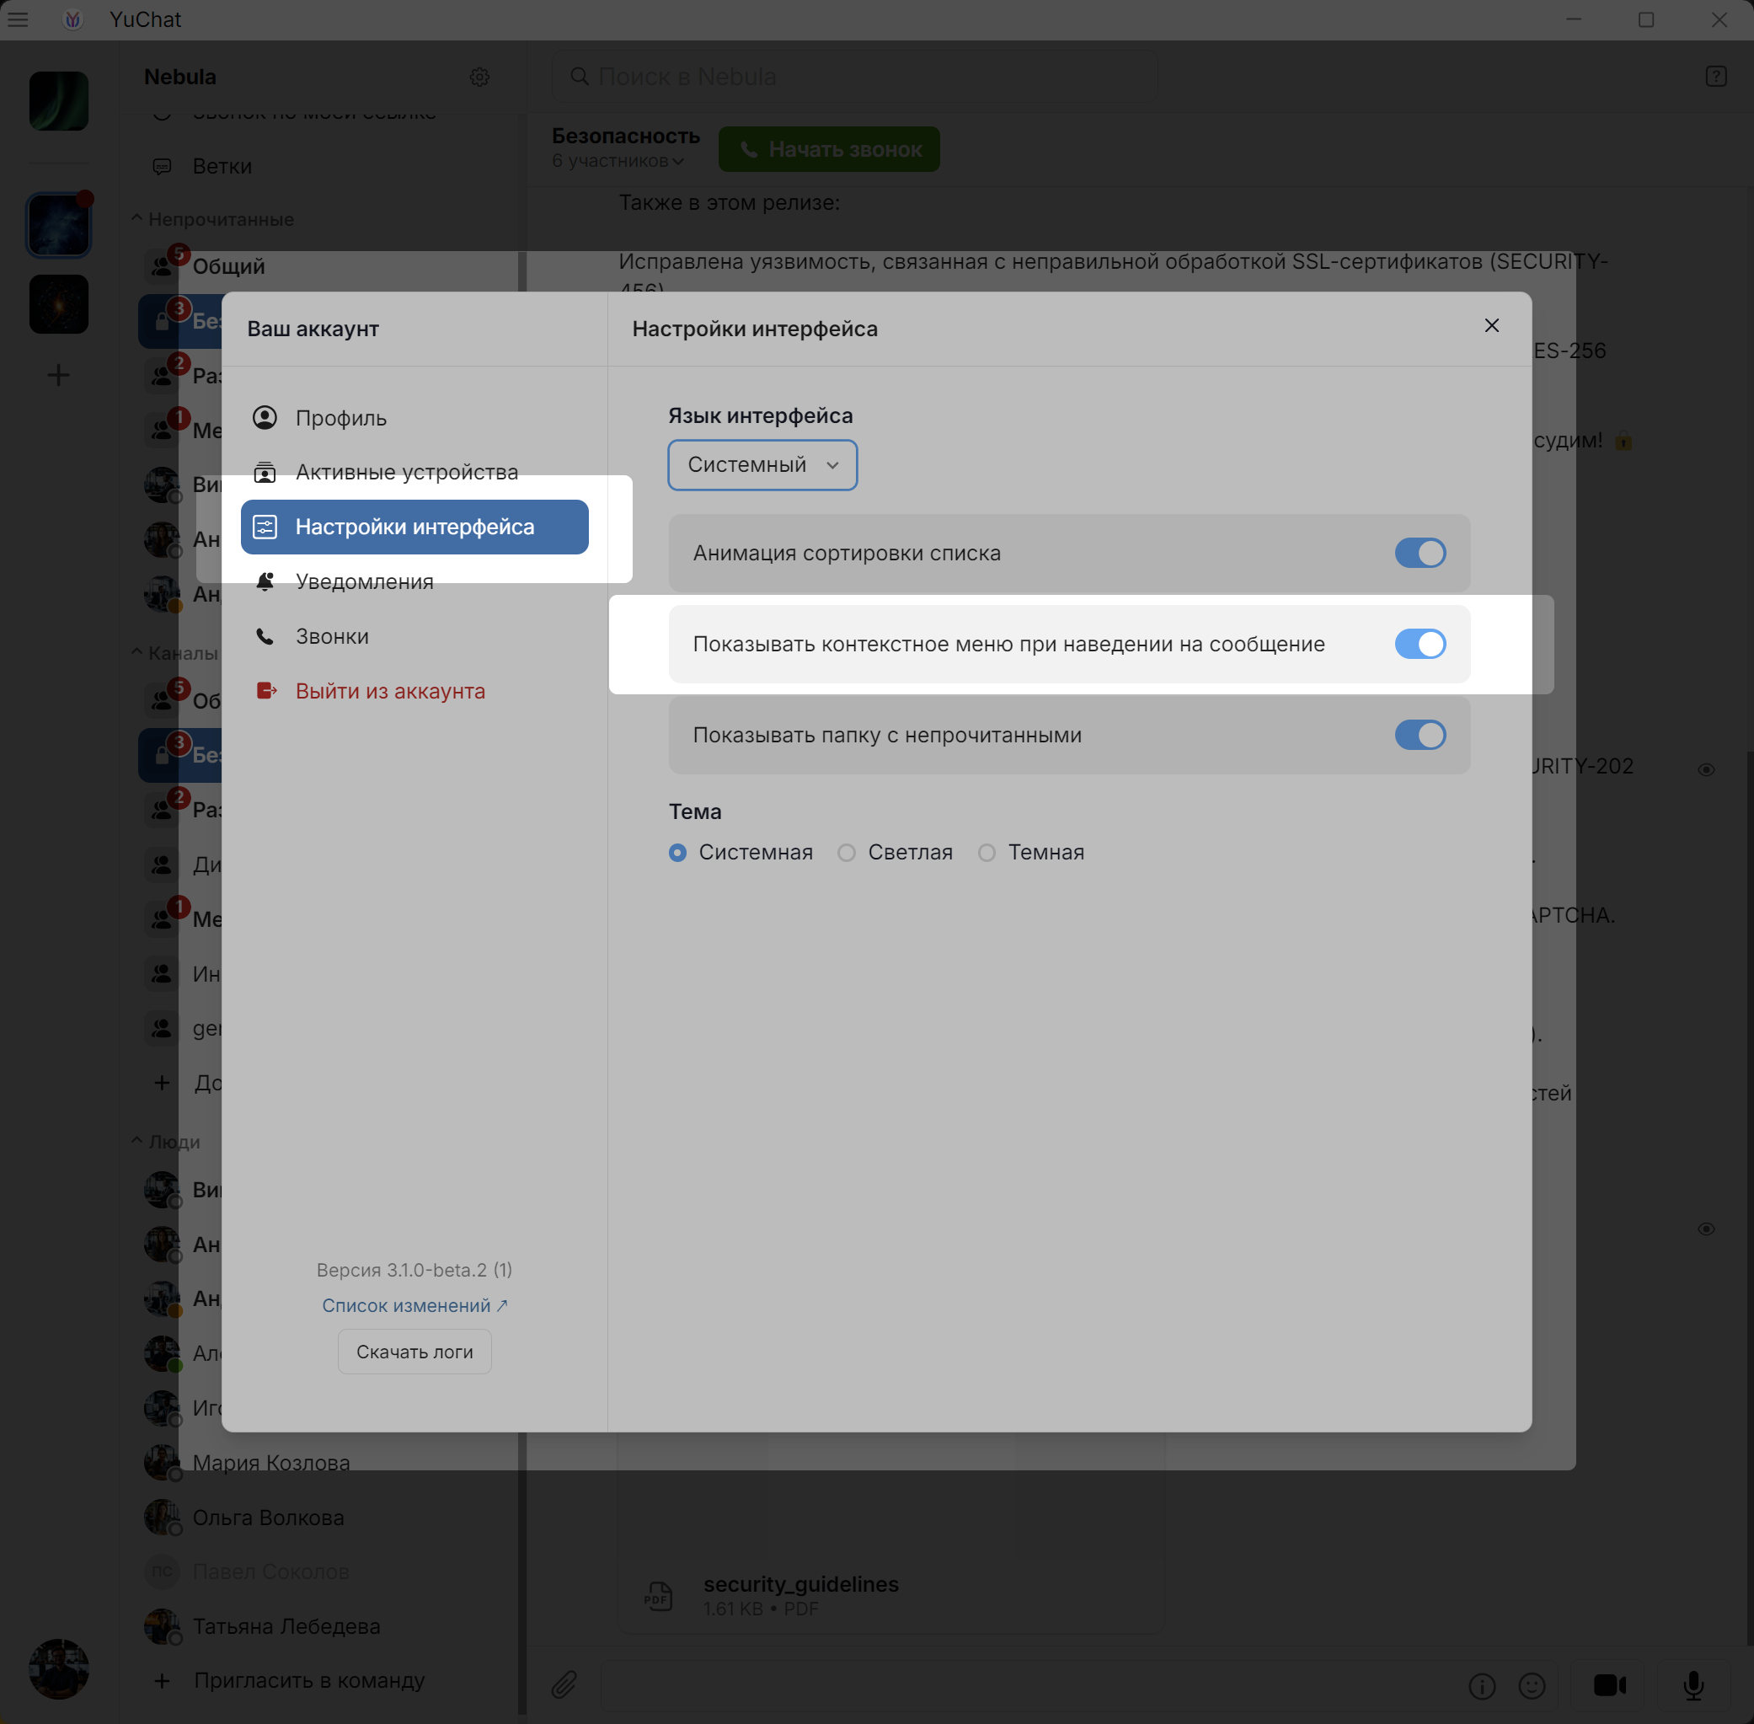
Task: Click the YuChat app logo icon
Action: click(73, 19)
